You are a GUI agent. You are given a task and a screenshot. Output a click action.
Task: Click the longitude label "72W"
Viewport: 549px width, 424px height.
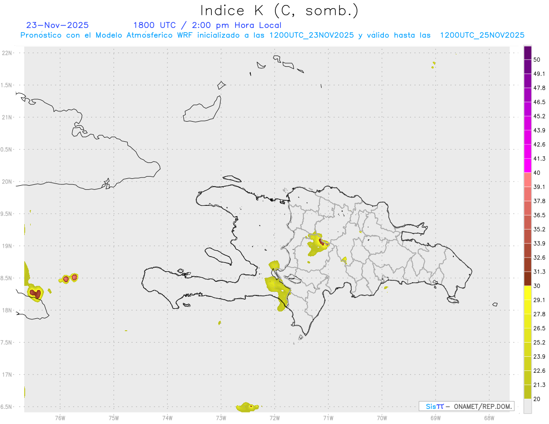[274, 418]
